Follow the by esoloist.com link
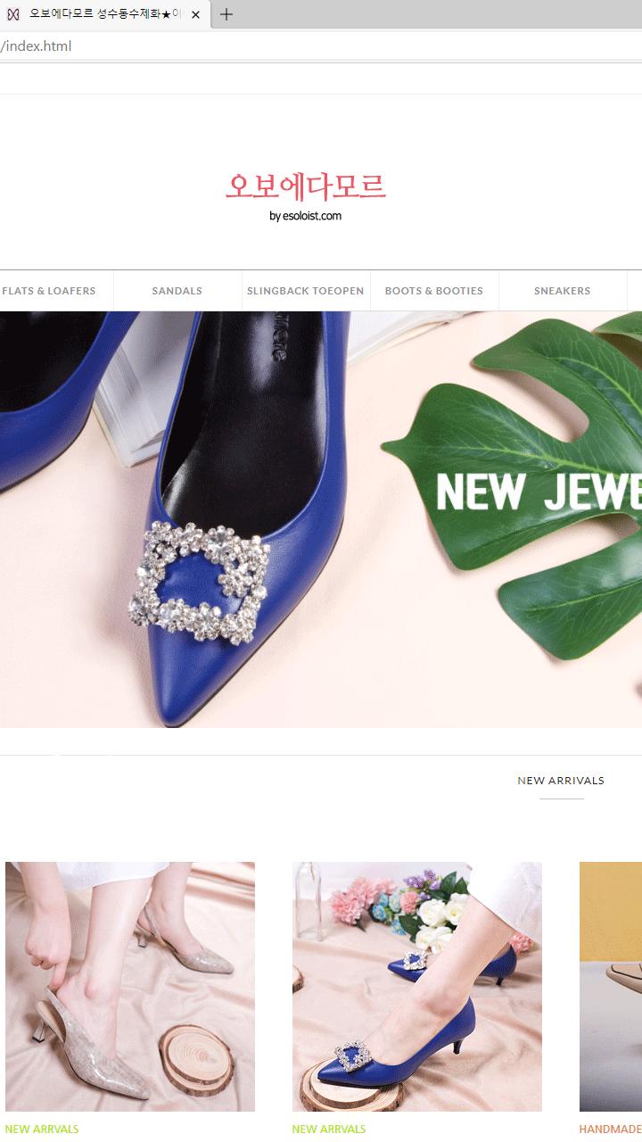This screenshot has height=1142, width=642. coord(306,216)
